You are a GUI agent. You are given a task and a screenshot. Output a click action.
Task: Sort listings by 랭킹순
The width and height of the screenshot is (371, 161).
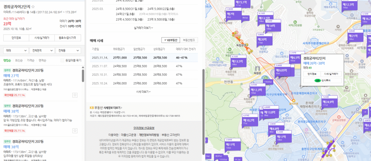pos(7,61)
